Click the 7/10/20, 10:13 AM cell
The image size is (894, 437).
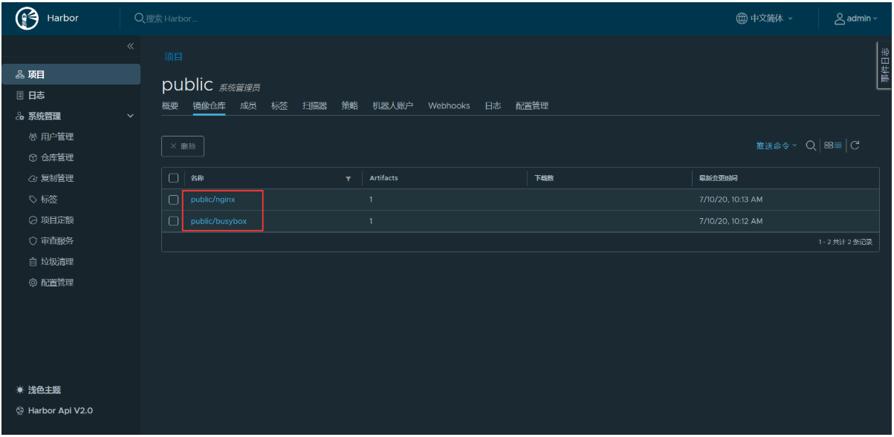point(731,200)
